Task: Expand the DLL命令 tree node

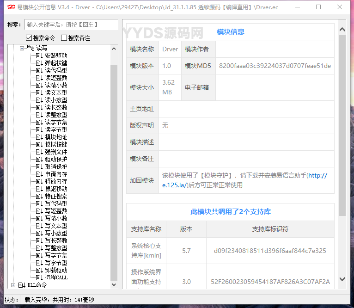Action: [13, 285]
